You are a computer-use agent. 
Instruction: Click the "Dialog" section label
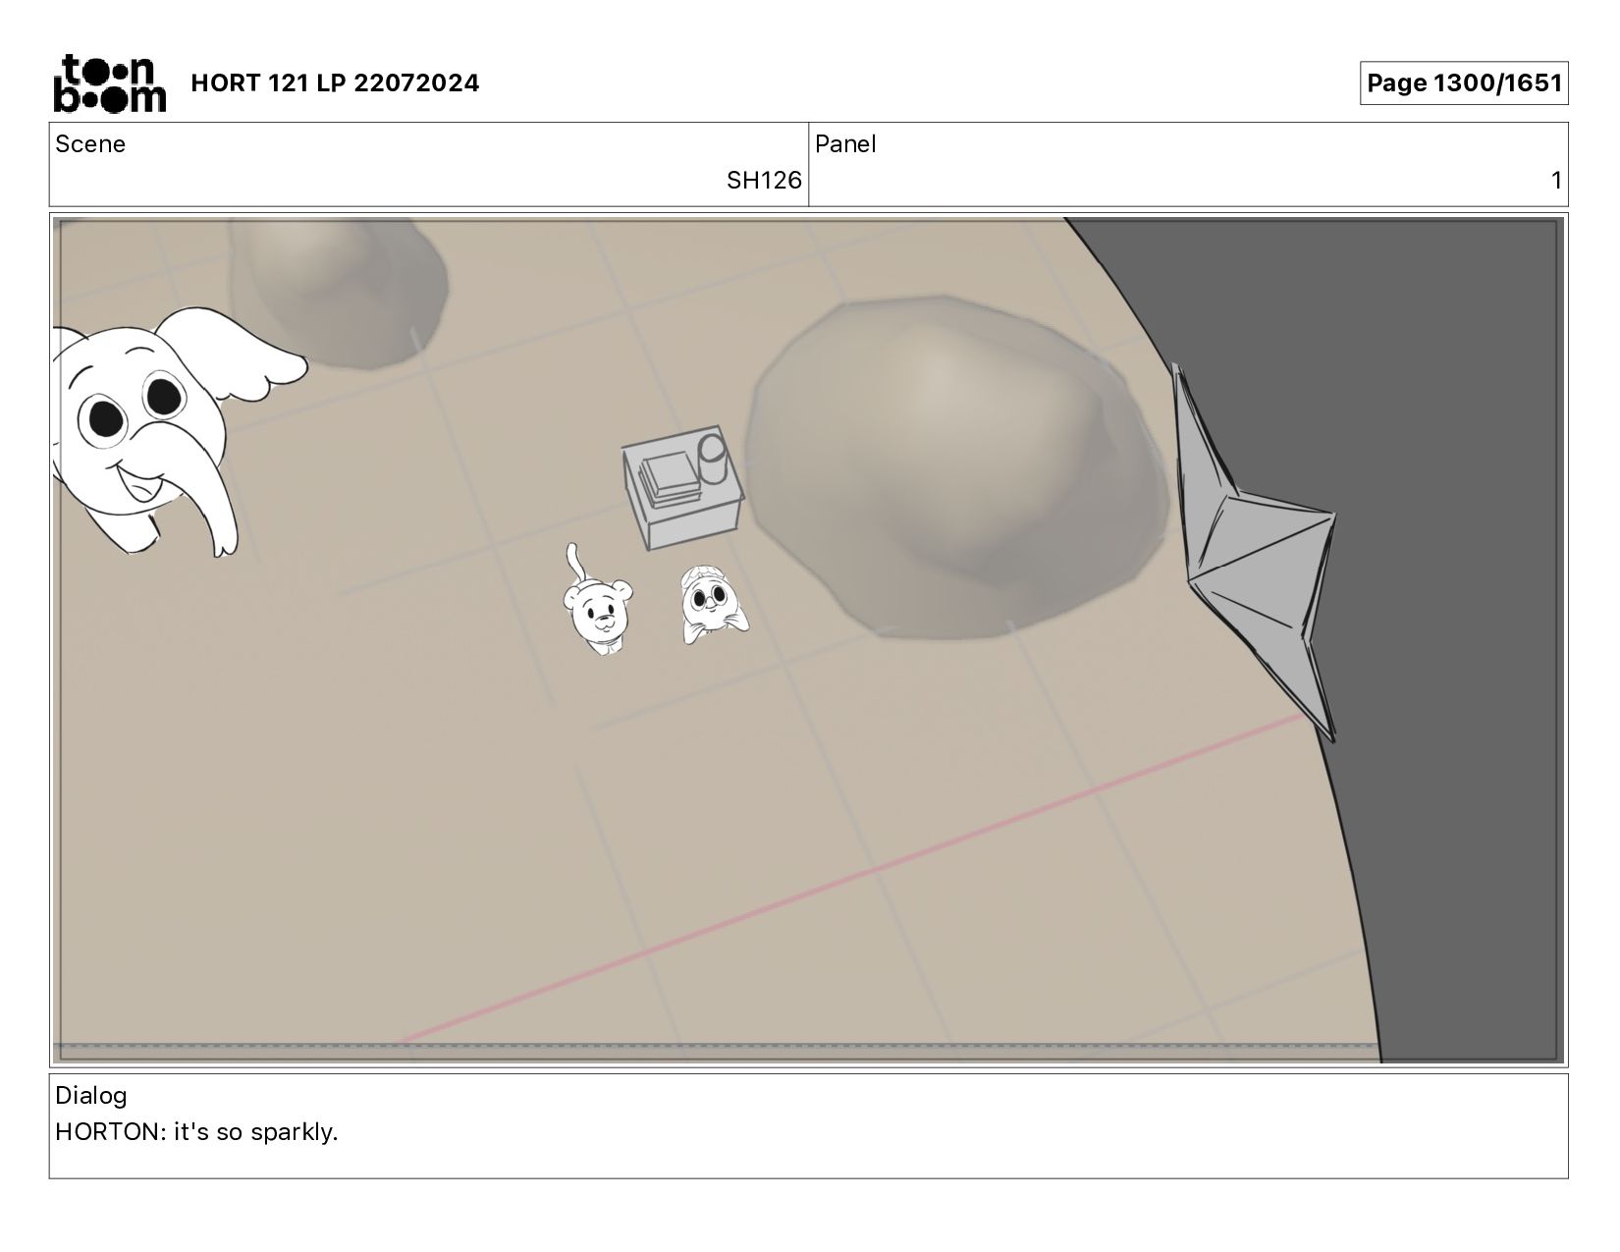(x=91, y=1096)
